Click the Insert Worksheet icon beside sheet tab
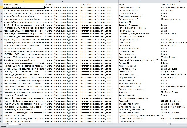Screen dimensions: 187x128 coord(20,124)
